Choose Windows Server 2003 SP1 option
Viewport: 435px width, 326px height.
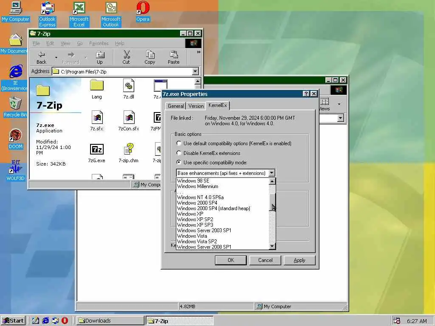223,230
